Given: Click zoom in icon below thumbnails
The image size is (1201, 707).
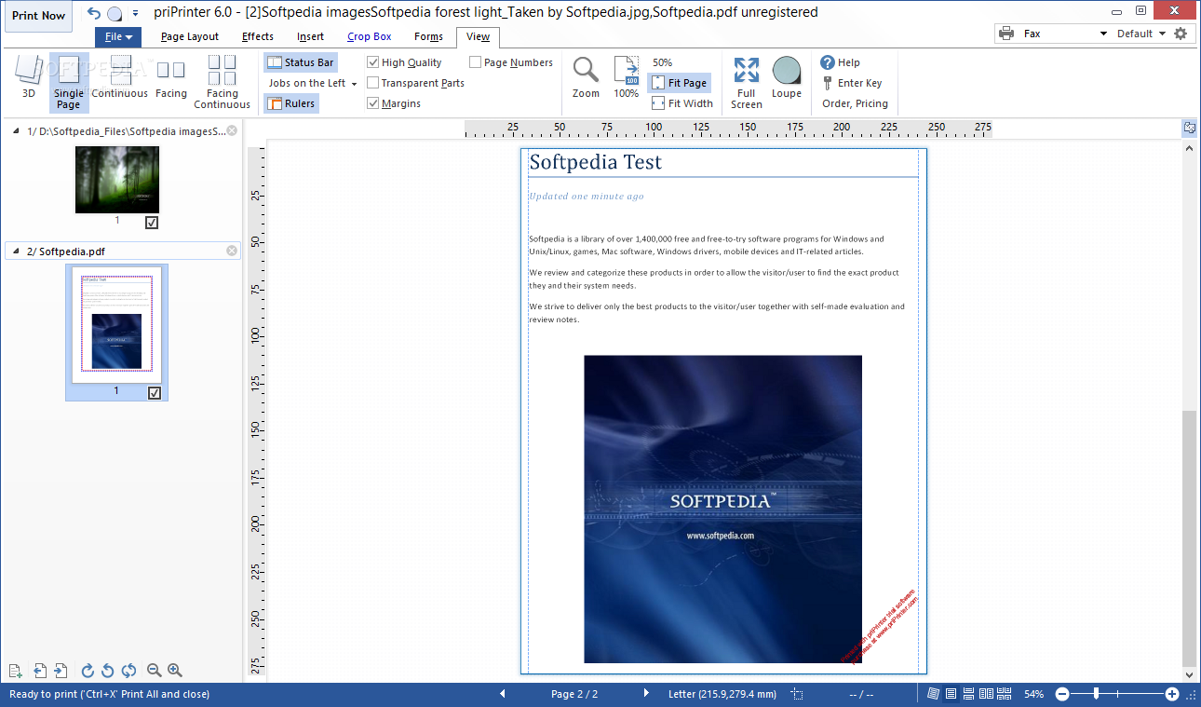Looking at the screenshot, I should [175, 671].
